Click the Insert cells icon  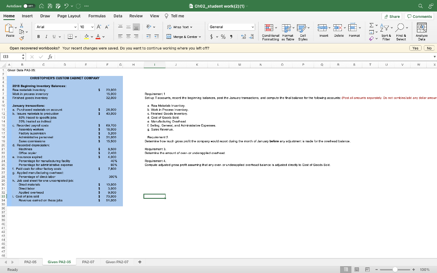[322, 28]
